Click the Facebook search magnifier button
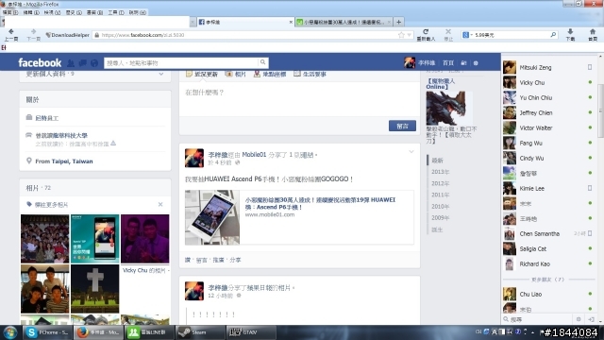Screen dimensions: 604x340 click(262, 62)
